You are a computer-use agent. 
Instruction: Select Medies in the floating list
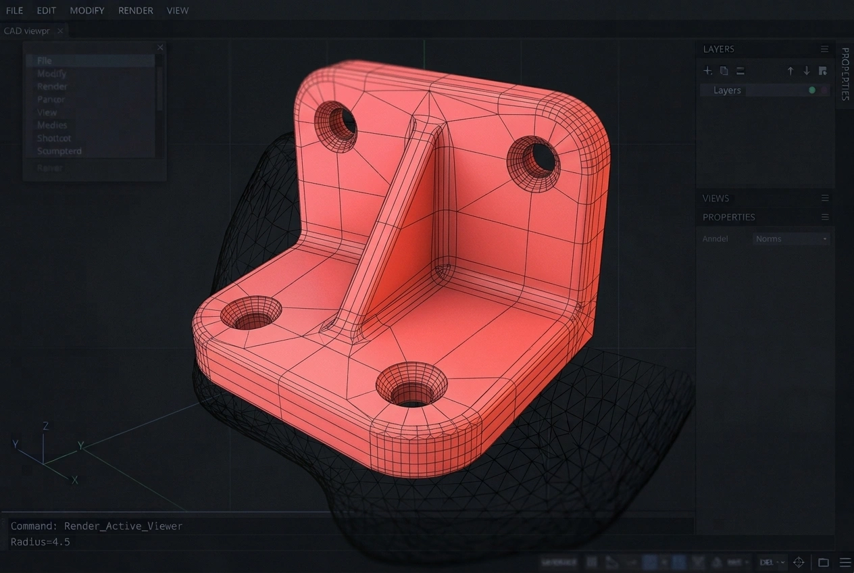tap(91, 125)
